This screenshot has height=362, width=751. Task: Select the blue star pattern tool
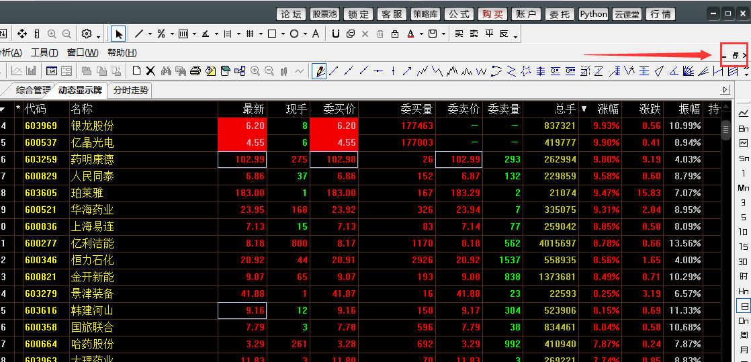coord(526,71)
